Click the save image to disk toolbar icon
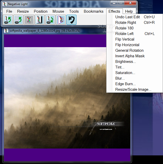Screen dimensions: 163x164 (50, 20)
